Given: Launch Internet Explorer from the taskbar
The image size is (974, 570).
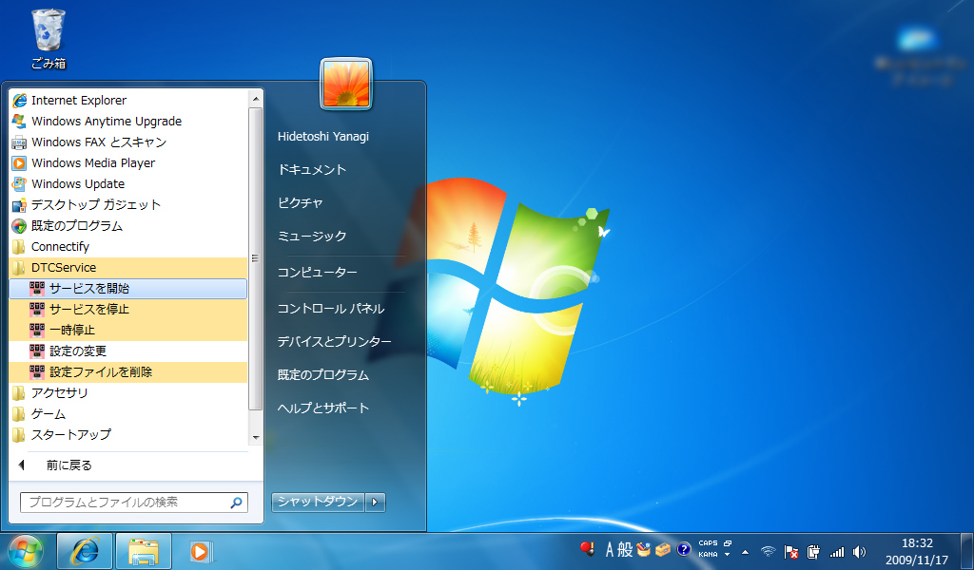Looking at the screenshot, I should [84, 550].
